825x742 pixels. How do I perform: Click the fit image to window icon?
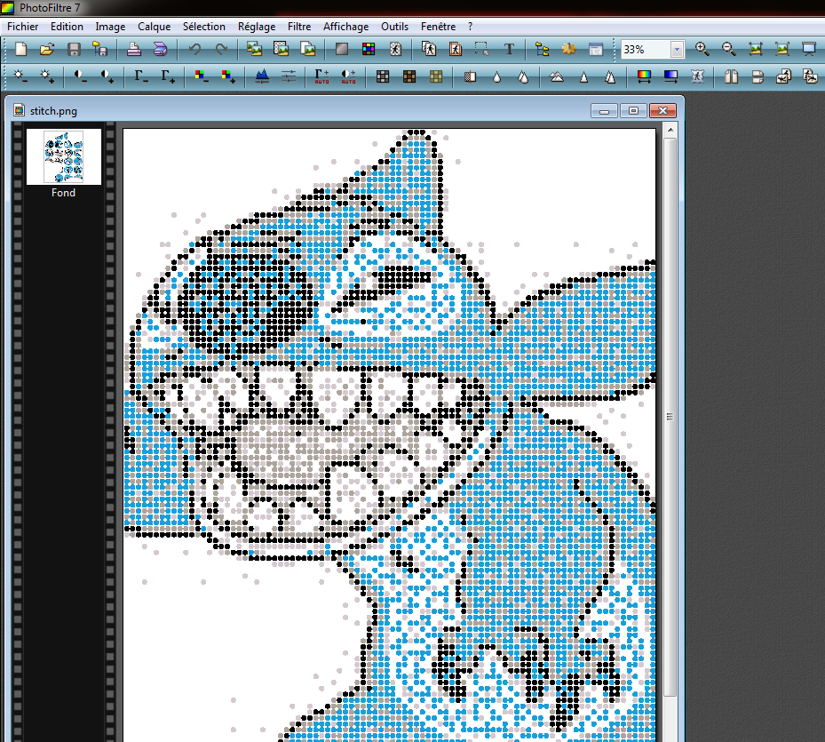tap(756, 50)
